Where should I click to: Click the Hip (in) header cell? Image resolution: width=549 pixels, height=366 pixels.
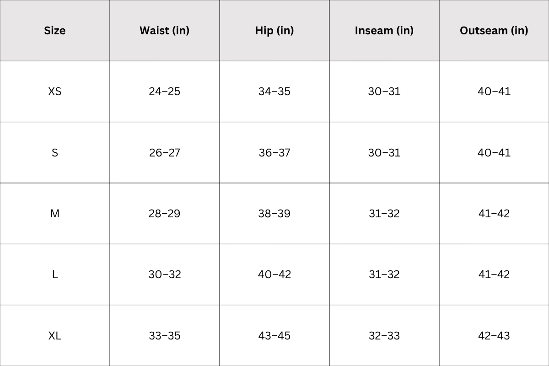274,31
